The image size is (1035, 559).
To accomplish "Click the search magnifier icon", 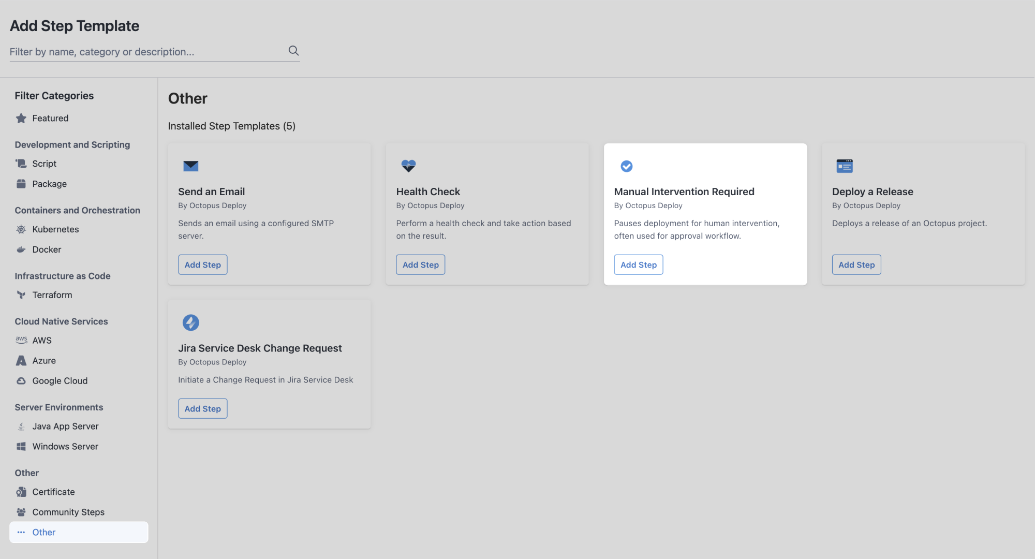I will (x=293, y=51).
